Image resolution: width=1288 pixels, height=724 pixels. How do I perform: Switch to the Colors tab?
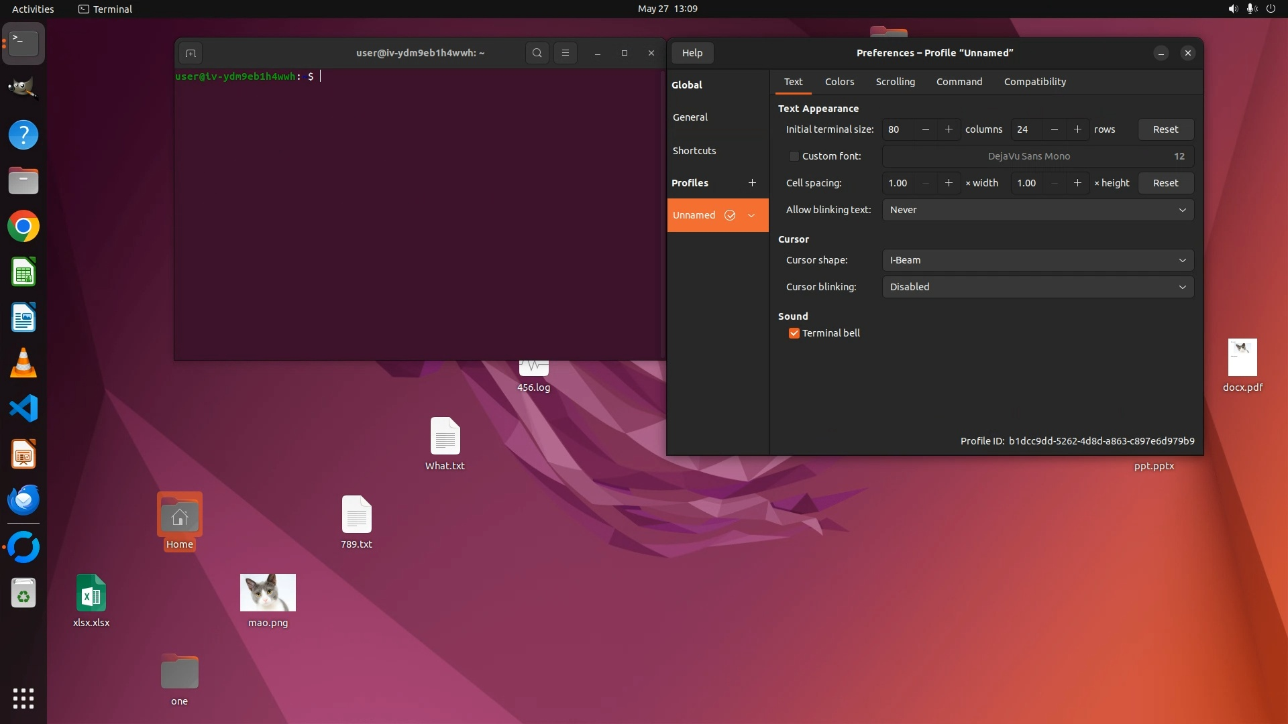pyautogui.click(x=839, y=82)
